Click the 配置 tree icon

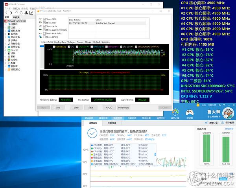pyautogui.click(x=9, y=63)
